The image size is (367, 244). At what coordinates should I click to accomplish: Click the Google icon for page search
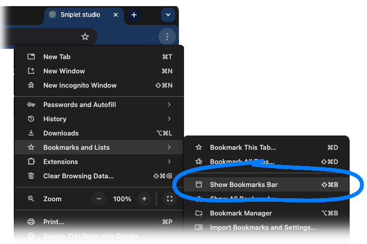(x=31, y=236)
